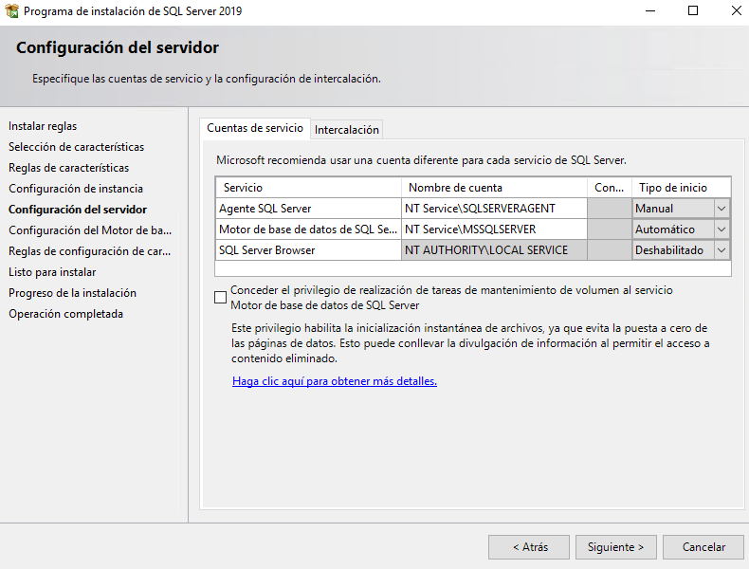Viewport: 749px width, 569px height.
Task: Enable the volume maintenance task privilege checkbox
Action: (221, 297)
